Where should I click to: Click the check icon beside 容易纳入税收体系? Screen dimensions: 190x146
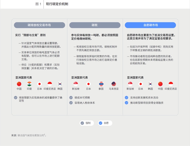(71, 103)
